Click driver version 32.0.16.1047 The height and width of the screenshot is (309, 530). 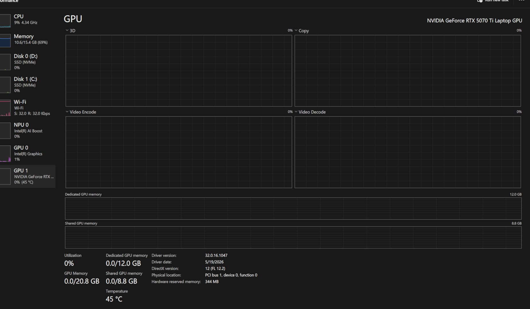point(216,256)
